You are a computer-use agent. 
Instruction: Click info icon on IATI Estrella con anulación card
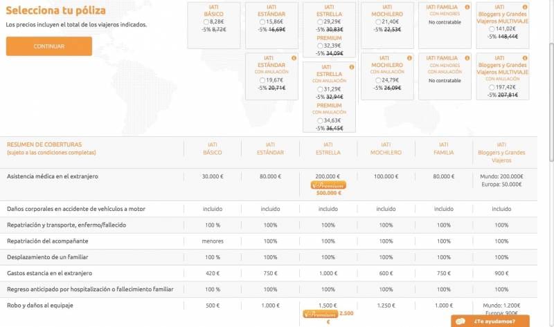(x=352, y=67)
